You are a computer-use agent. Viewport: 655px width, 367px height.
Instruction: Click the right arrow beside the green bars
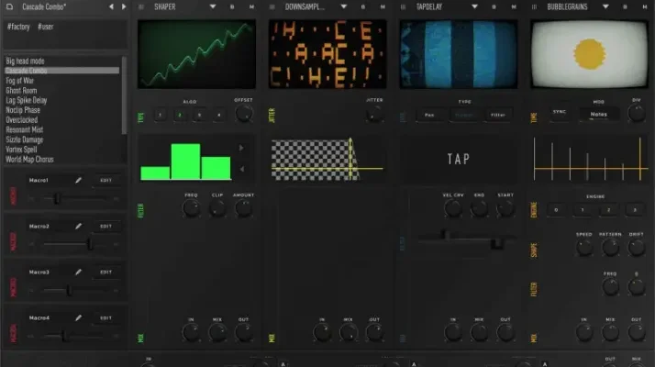(x=242, y=147)
